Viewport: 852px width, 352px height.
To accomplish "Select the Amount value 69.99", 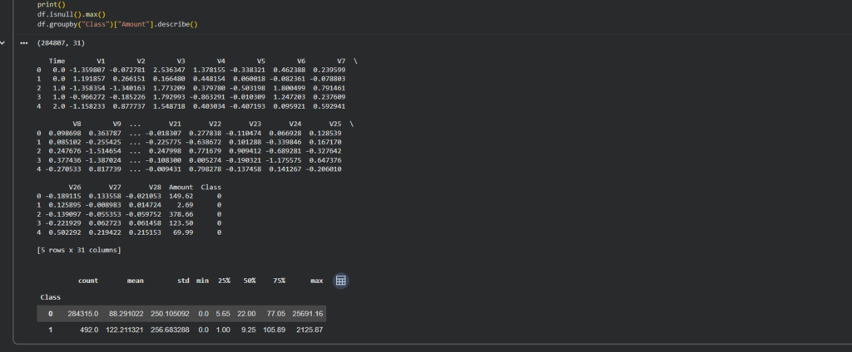I will pyautogui.click(x=183, y=232).
